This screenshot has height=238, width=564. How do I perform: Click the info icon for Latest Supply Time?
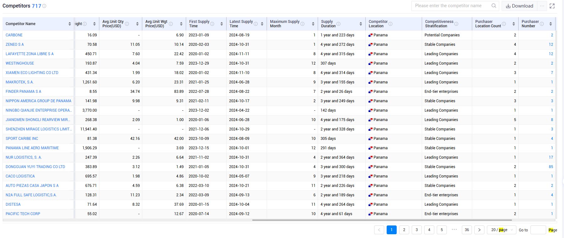[x=256, y=24]
